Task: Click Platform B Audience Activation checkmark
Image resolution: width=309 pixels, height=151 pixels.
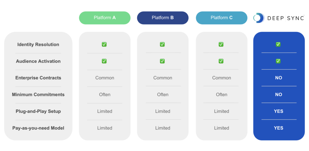Action: 162,61
